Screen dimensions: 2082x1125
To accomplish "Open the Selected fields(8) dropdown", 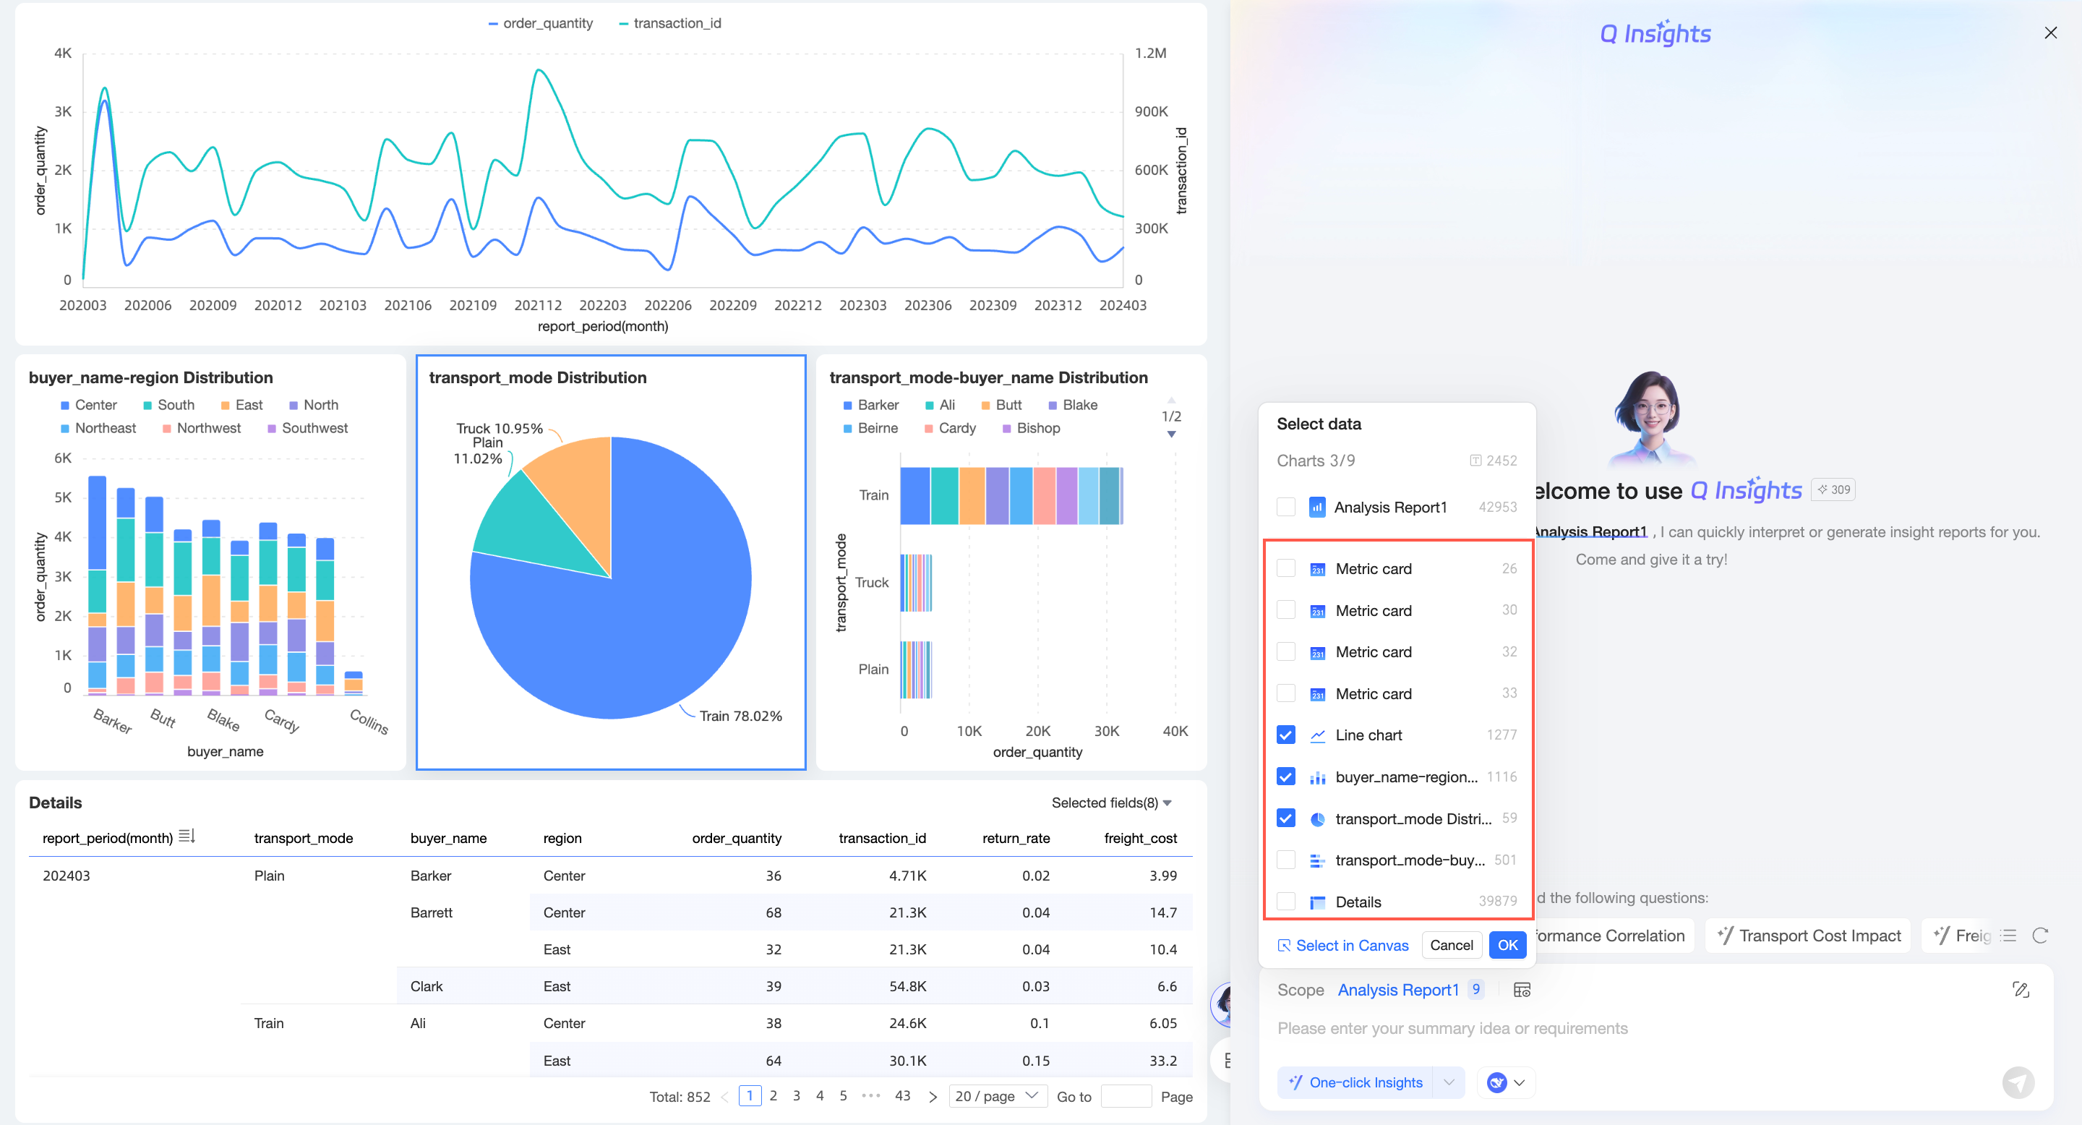I will (x=1111, y=803).
